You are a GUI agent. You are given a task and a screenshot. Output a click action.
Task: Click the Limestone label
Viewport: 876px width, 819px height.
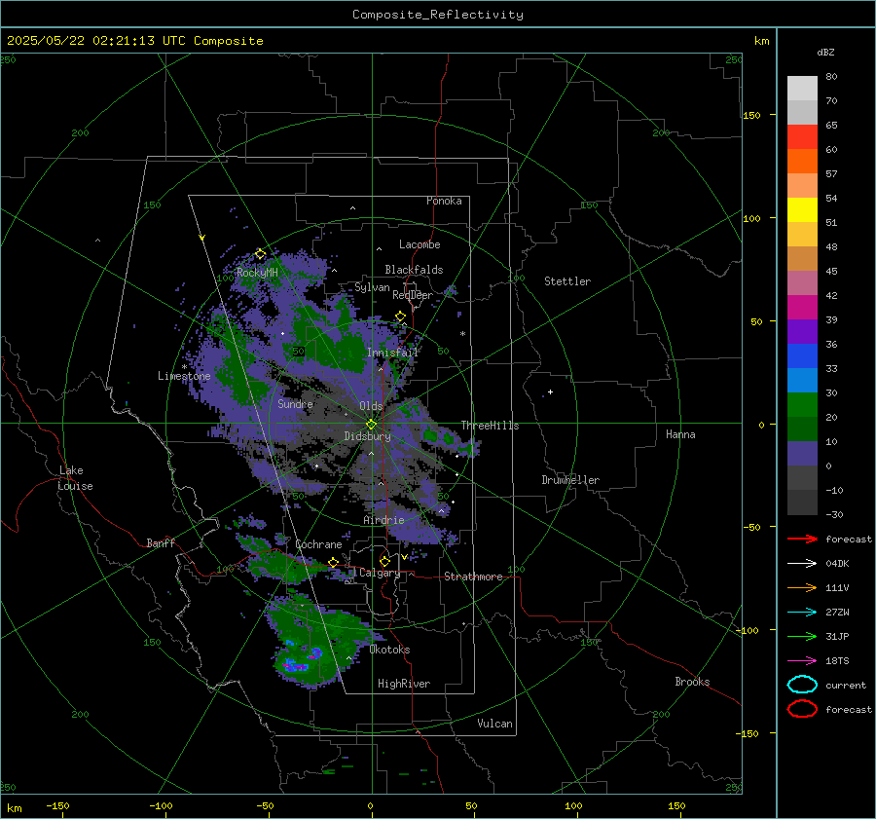(184, 376)
